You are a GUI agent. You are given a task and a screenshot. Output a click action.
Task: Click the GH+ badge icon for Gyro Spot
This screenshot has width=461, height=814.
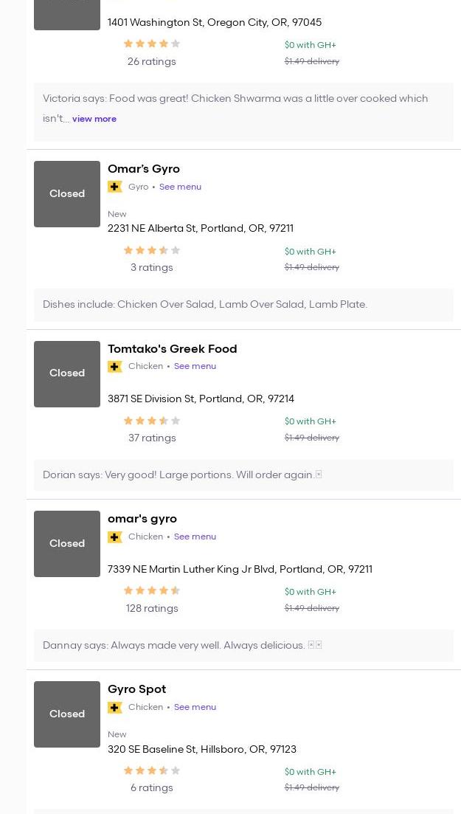point(115,708)
